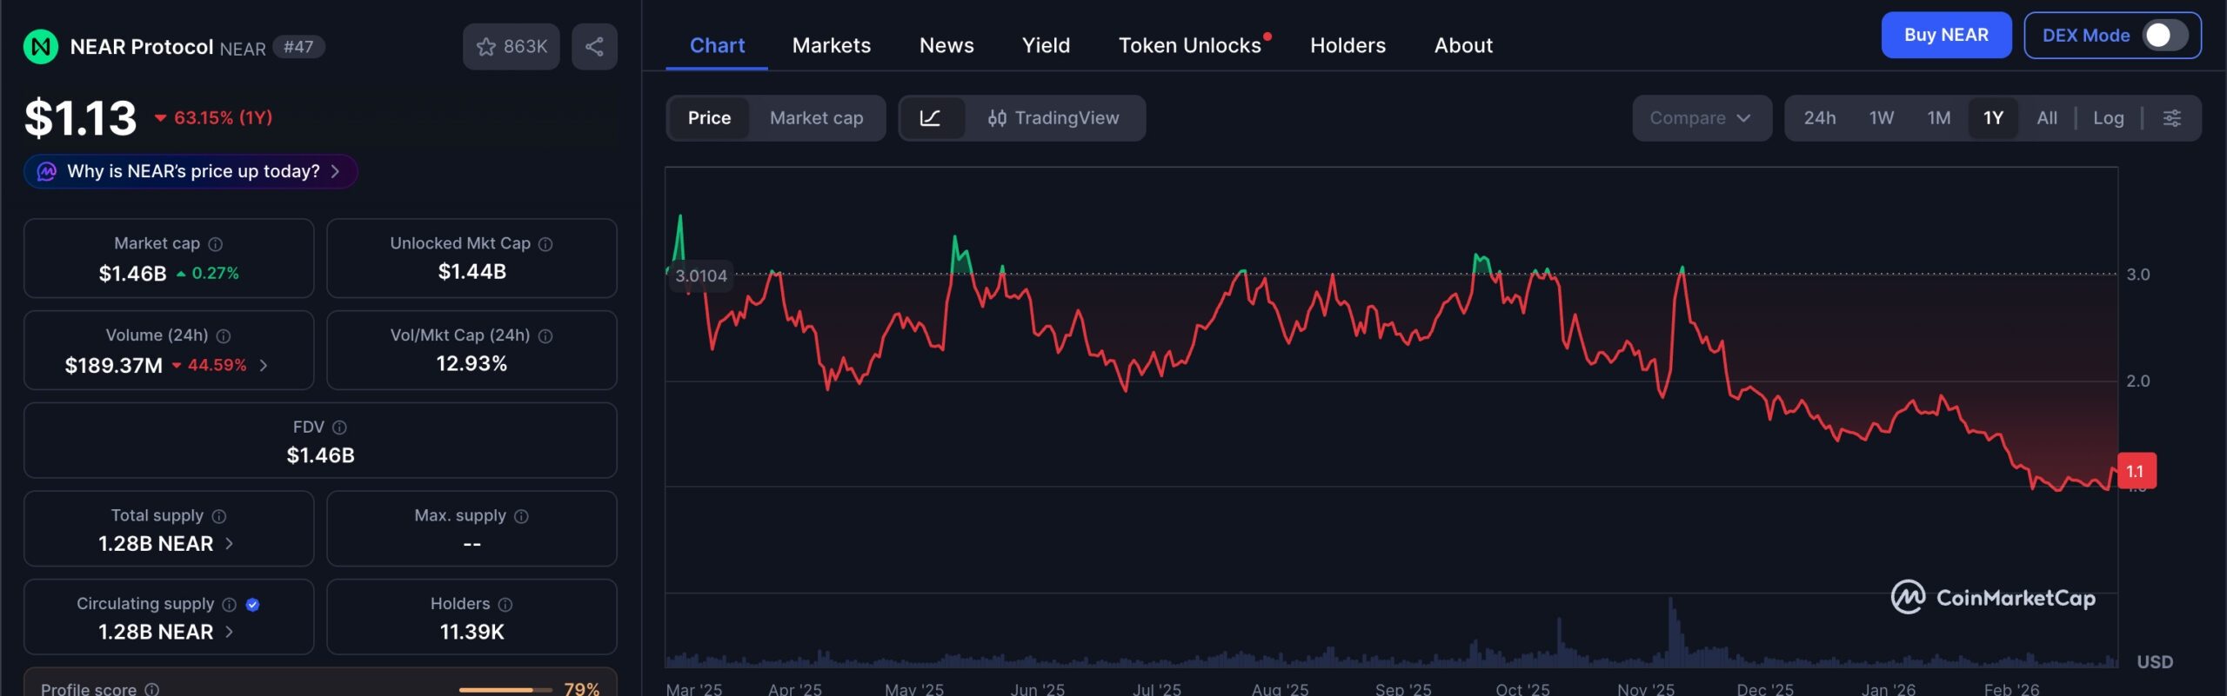Expand Circulating supply details chevron

230,633
